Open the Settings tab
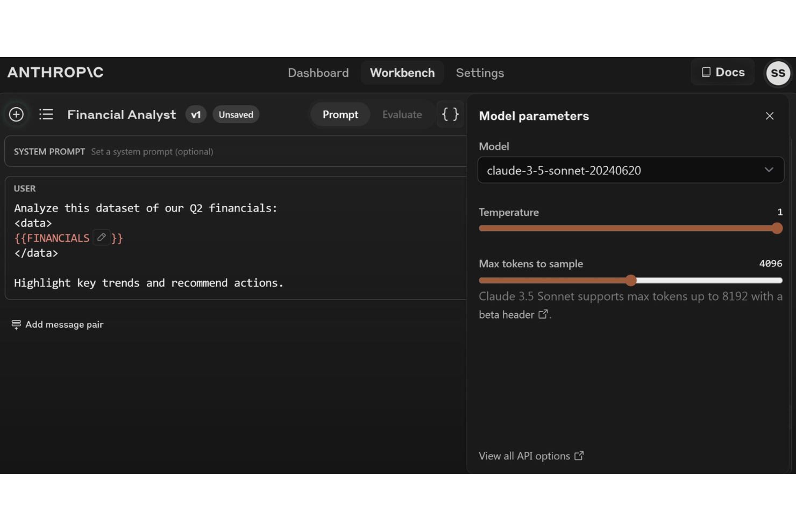Screen dimensions: 796x531 pos(480,73)
